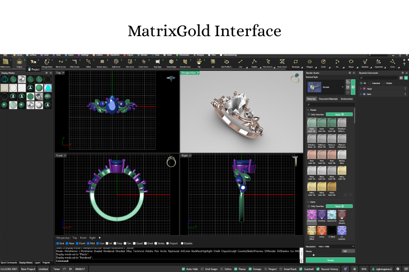Open the Perspective viewport dropdown arrow

tap(198, 73)
